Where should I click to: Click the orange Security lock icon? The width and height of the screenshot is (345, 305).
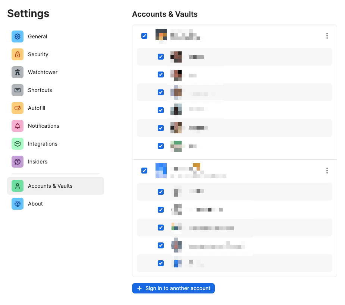coord(18,54)
